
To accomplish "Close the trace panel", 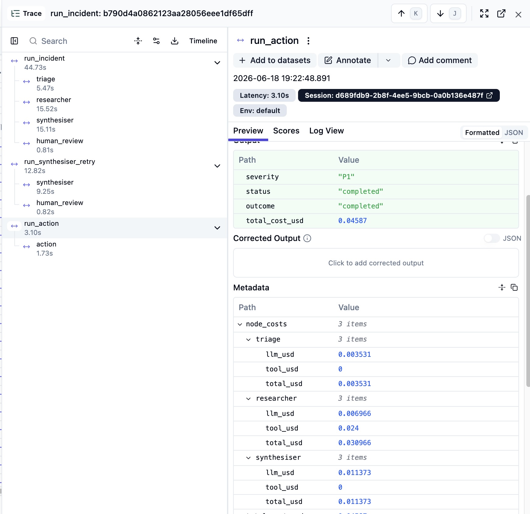I will click(518, 14).
